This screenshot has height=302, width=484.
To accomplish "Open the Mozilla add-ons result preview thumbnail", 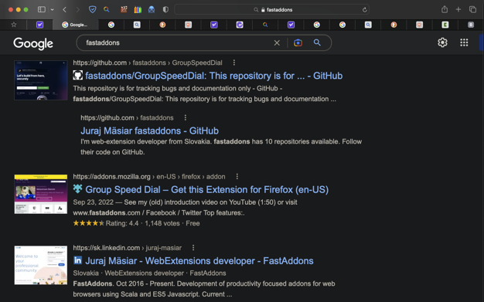I will 41,194.
